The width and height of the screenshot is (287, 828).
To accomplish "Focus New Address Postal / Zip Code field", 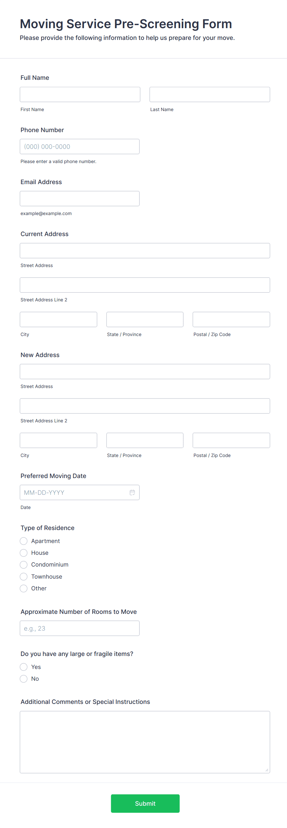I will (x=231, y=440).
